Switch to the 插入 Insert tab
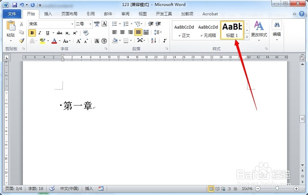This screenshot has height=195, width=308. (48, 14)
